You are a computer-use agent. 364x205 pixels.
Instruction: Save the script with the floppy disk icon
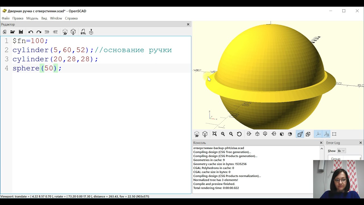pos(21,32)
